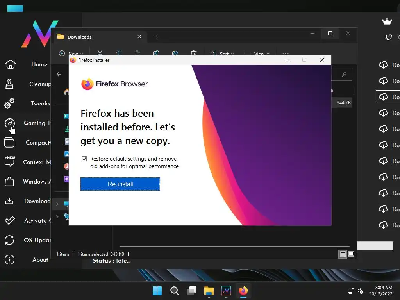The width and height of the screenshot is (400, 300).
Task: Open Task View on taskbar
Action: tap(191, 291)
